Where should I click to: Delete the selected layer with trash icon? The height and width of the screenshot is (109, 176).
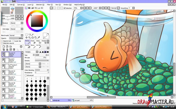tap(14, 49)
